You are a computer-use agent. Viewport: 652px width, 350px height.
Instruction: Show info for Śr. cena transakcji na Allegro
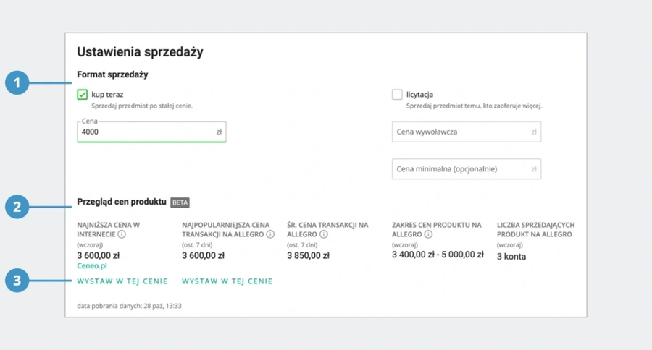[x=324, y=234]
